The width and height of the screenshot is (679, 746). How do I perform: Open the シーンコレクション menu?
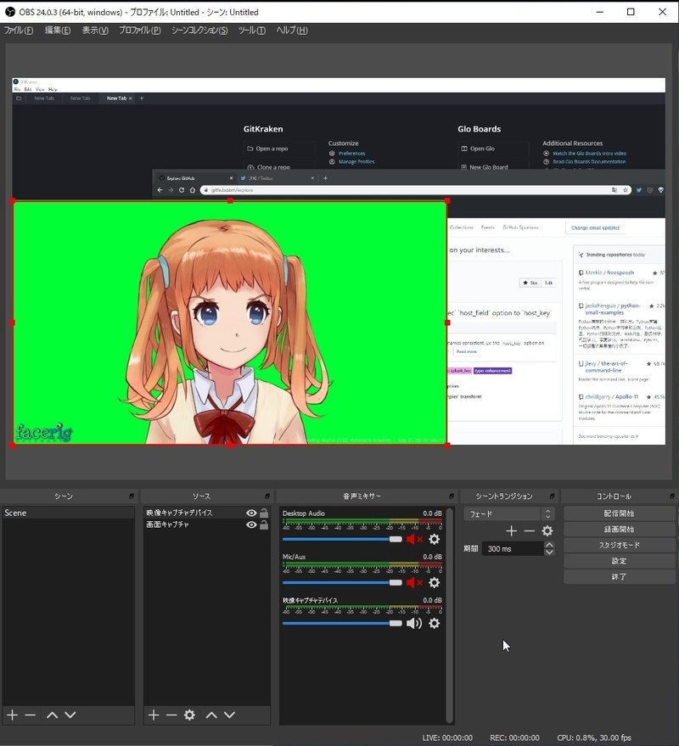(x=199, y=31)
